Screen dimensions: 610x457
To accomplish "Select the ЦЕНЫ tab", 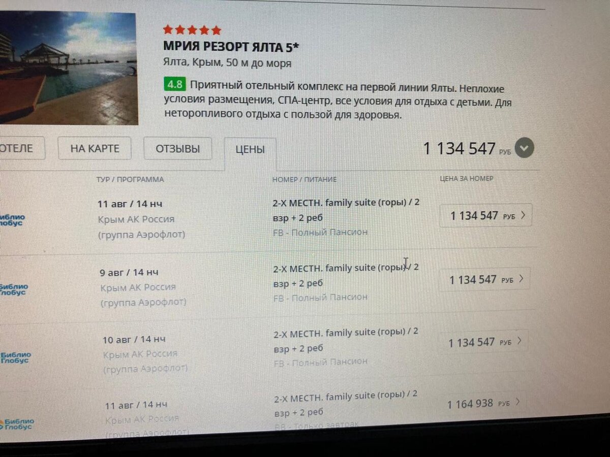I will pos(250,150).
